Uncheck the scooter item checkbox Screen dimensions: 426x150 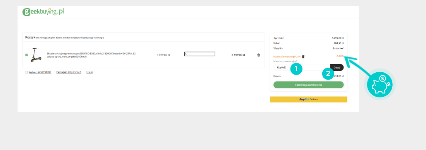[x=26, y=55]
